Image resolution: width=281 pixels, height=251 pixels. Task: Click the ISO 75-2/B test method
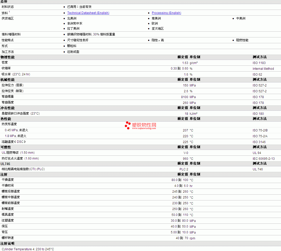[260, 130]
